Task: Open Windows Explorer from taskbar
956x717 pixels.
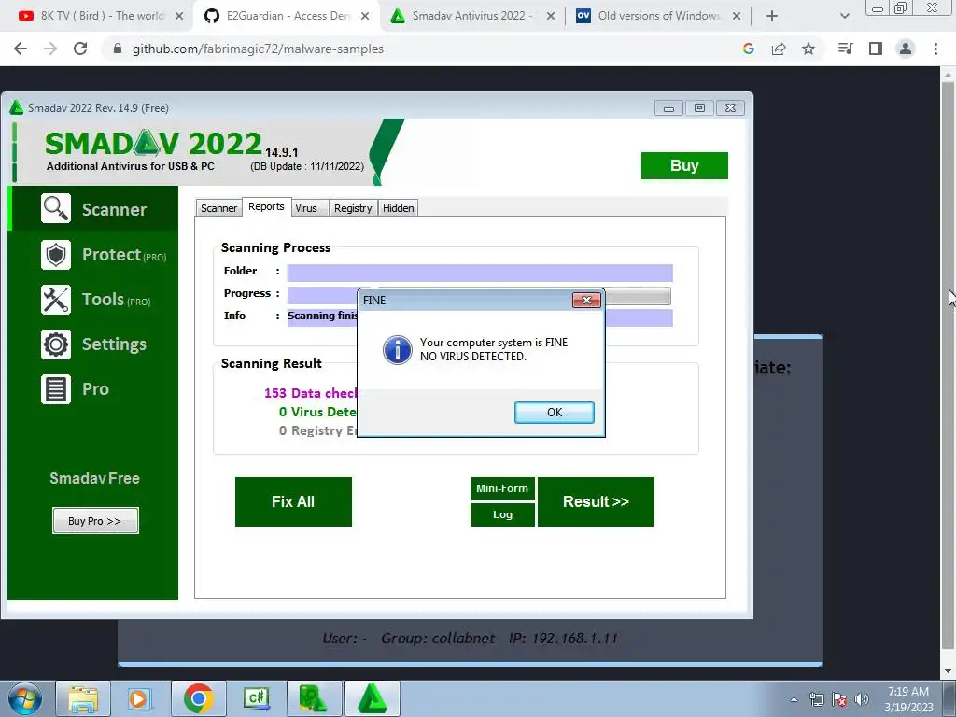Action: pos(83,698)
